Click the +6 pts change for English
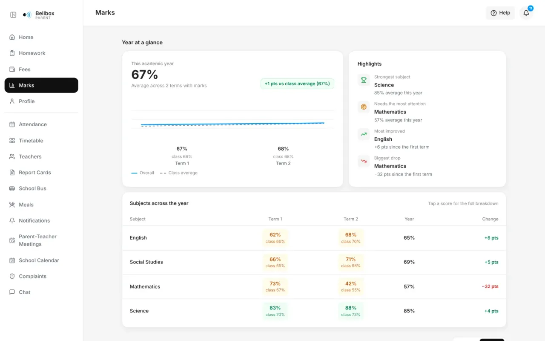 point(491,238)
